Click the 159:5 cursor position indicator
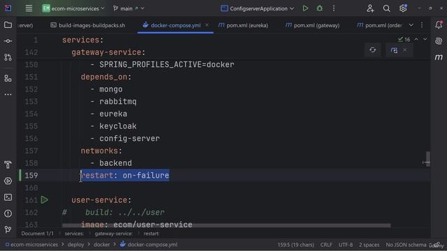The height and width of the screenshot is (251, 447). point(295,245)
